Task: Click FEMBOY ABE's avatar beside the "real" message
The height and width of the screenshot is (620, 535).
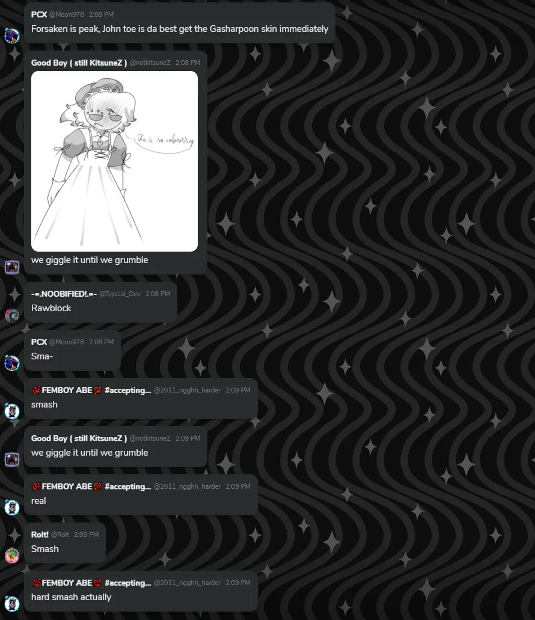Action: click(12, 507)
